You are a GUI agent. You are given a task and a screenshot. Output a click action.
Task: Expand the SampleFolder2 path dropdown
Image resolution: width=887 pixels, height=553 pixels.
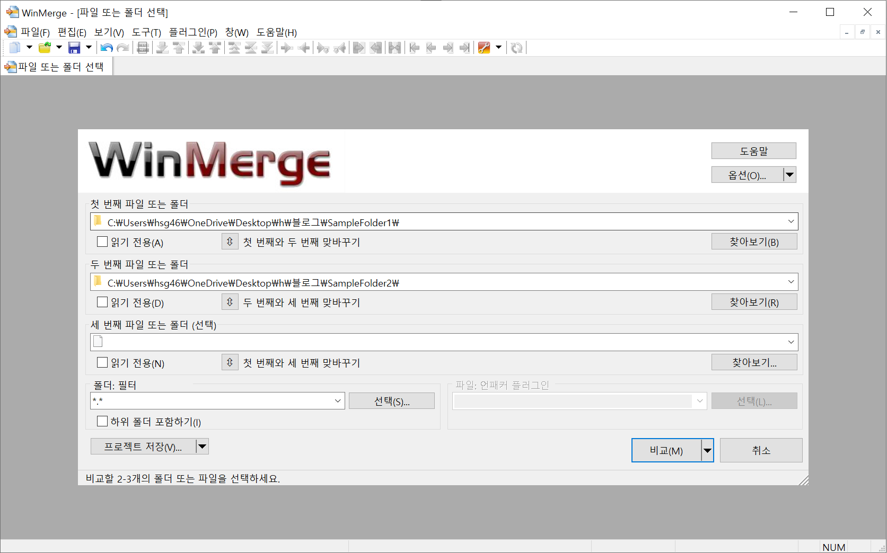point(791,282)
